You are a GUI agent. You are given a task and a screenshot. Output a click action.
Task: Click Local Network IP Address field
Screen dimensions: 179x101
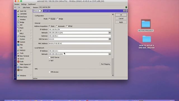coord(79,51)
